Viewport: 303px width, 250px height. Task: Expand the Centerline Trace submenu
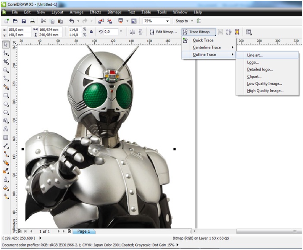208,48
